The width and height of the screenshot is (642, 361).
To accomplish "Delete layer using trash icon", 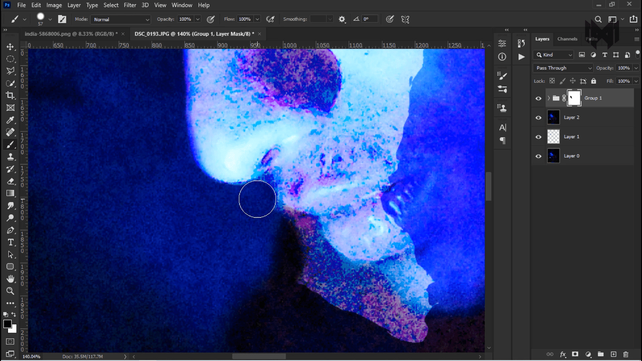I will click(x=626, y=354).
